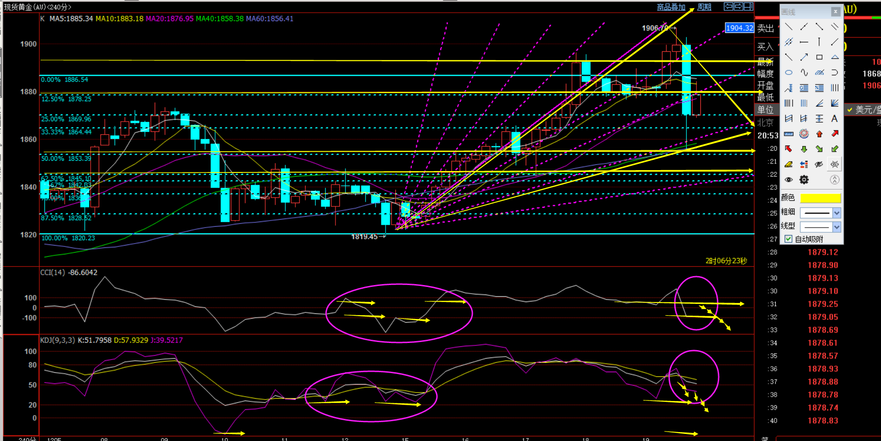This screenshot has width=881, height=441.
Task: Click the MA60:1856.41 moving average label
Action: pyautogui.click(x=270, y=19)
